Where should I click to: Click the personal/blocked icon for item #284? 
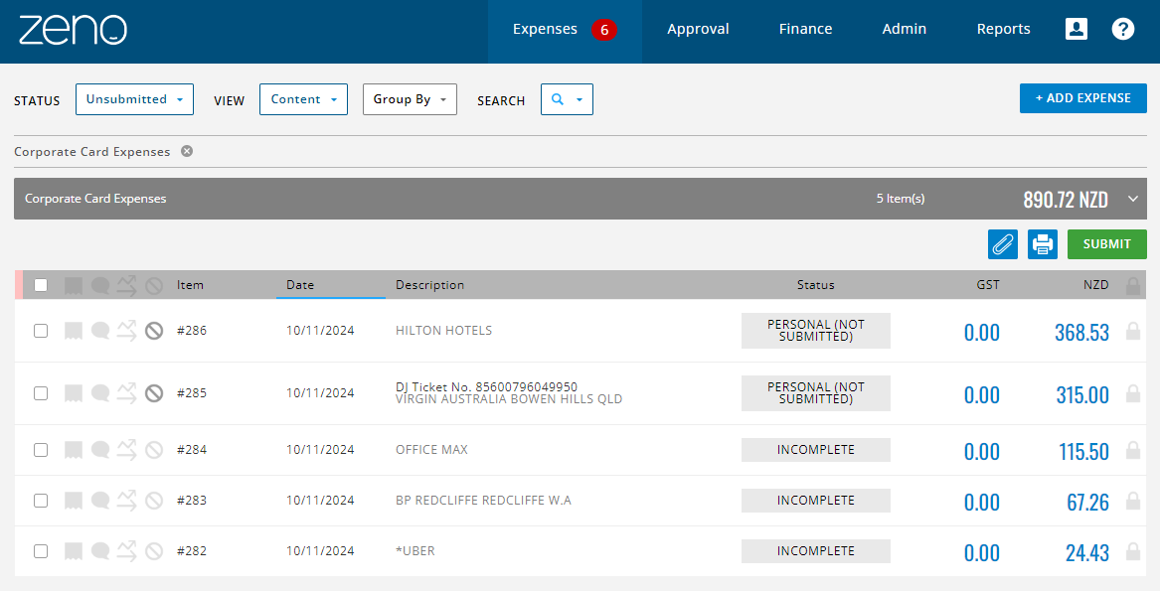tap(154, 450)
